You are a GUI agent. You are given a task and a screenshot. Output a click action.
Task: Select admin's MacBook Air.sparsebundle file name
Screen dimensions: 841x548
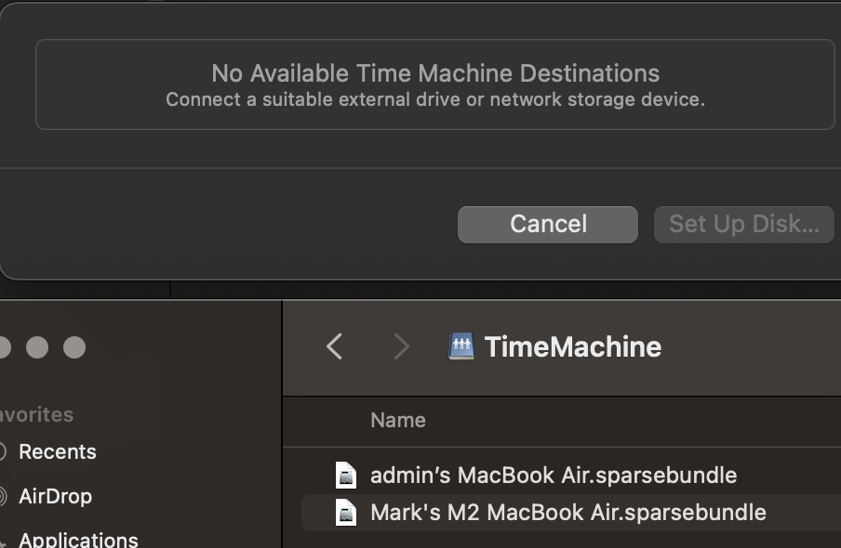[x=554, y=475]
